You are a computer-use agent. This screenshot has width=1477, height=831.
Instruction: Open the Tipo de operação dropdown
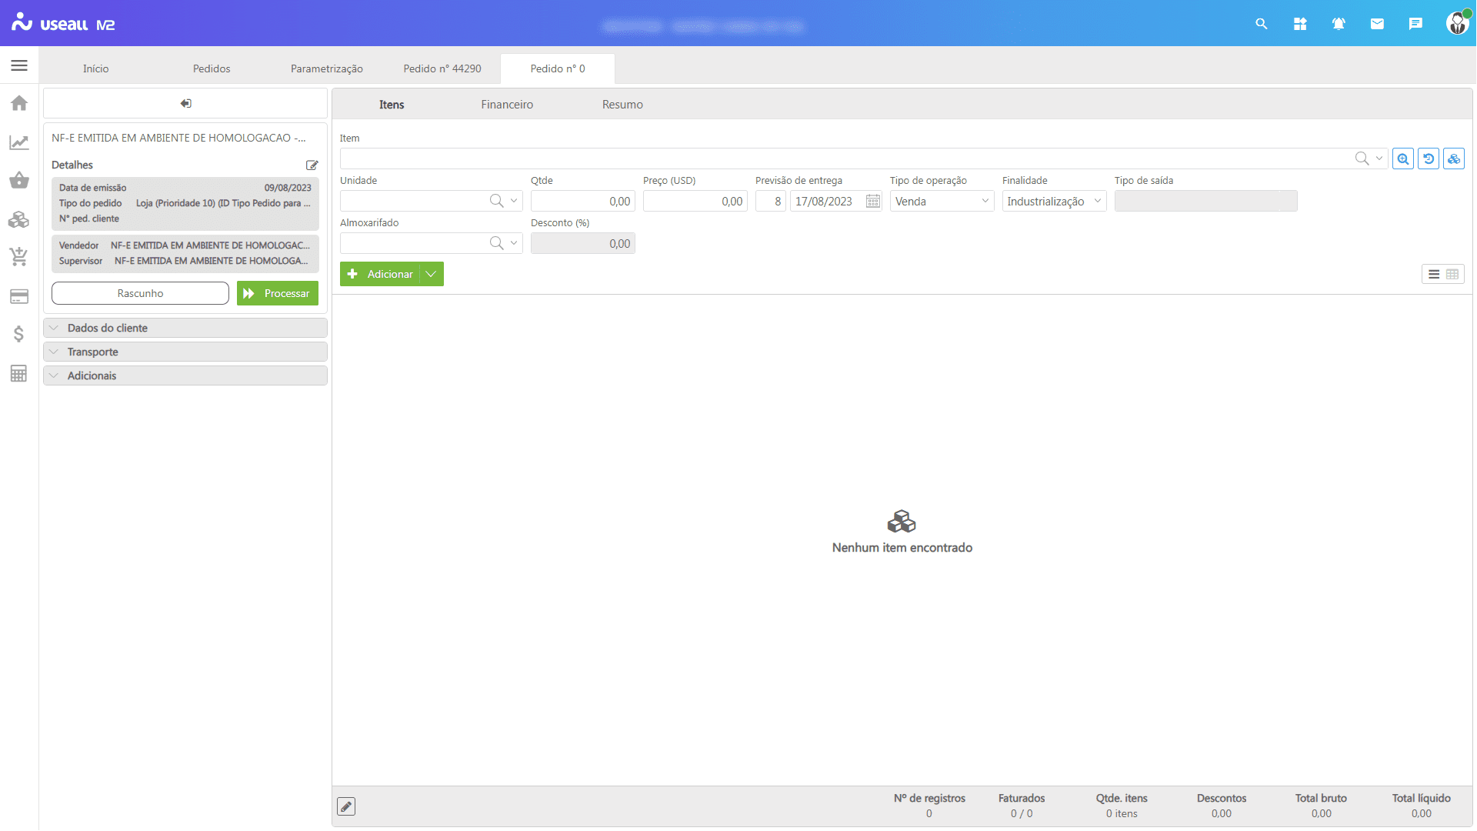[x=942, y=201]
